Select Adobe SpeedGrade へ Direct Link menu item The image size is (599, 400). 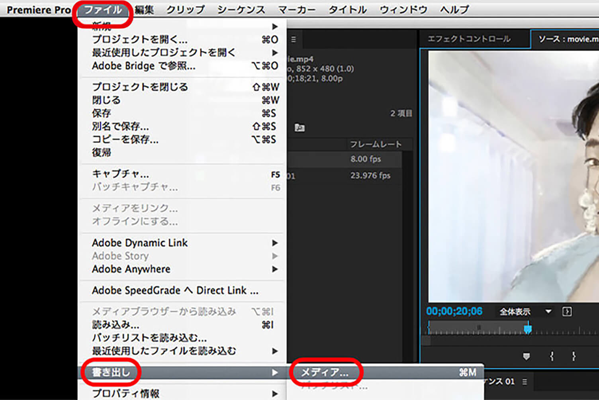pyautogui.click(x=182, y=290)
